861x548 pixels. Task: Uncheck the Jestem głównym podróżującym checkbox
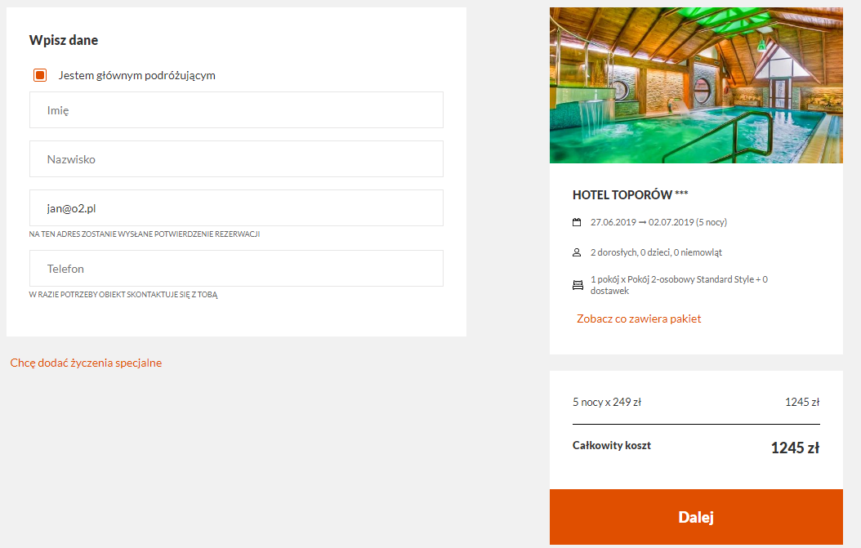click(x=40, y=75)
